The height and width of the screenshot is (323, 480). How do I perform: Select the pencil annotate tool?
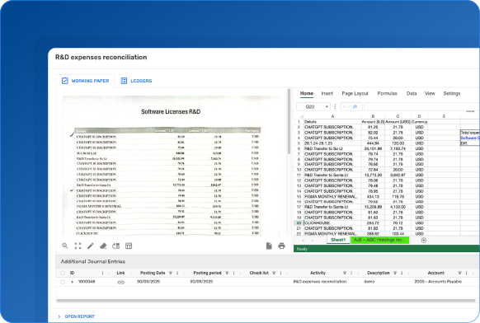coord(91,246)
